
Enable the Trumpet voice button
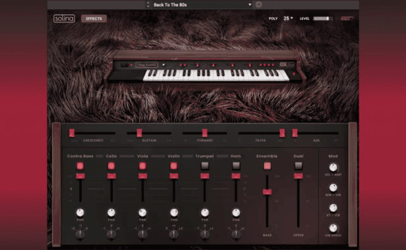205,166
